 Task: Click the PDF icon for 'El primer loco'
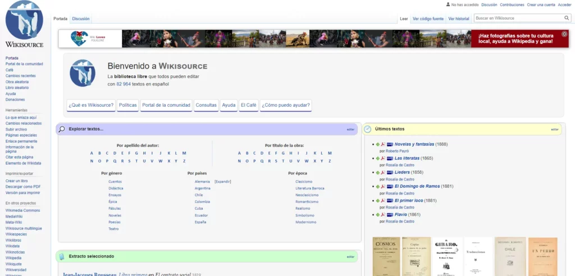pos(382,201)
